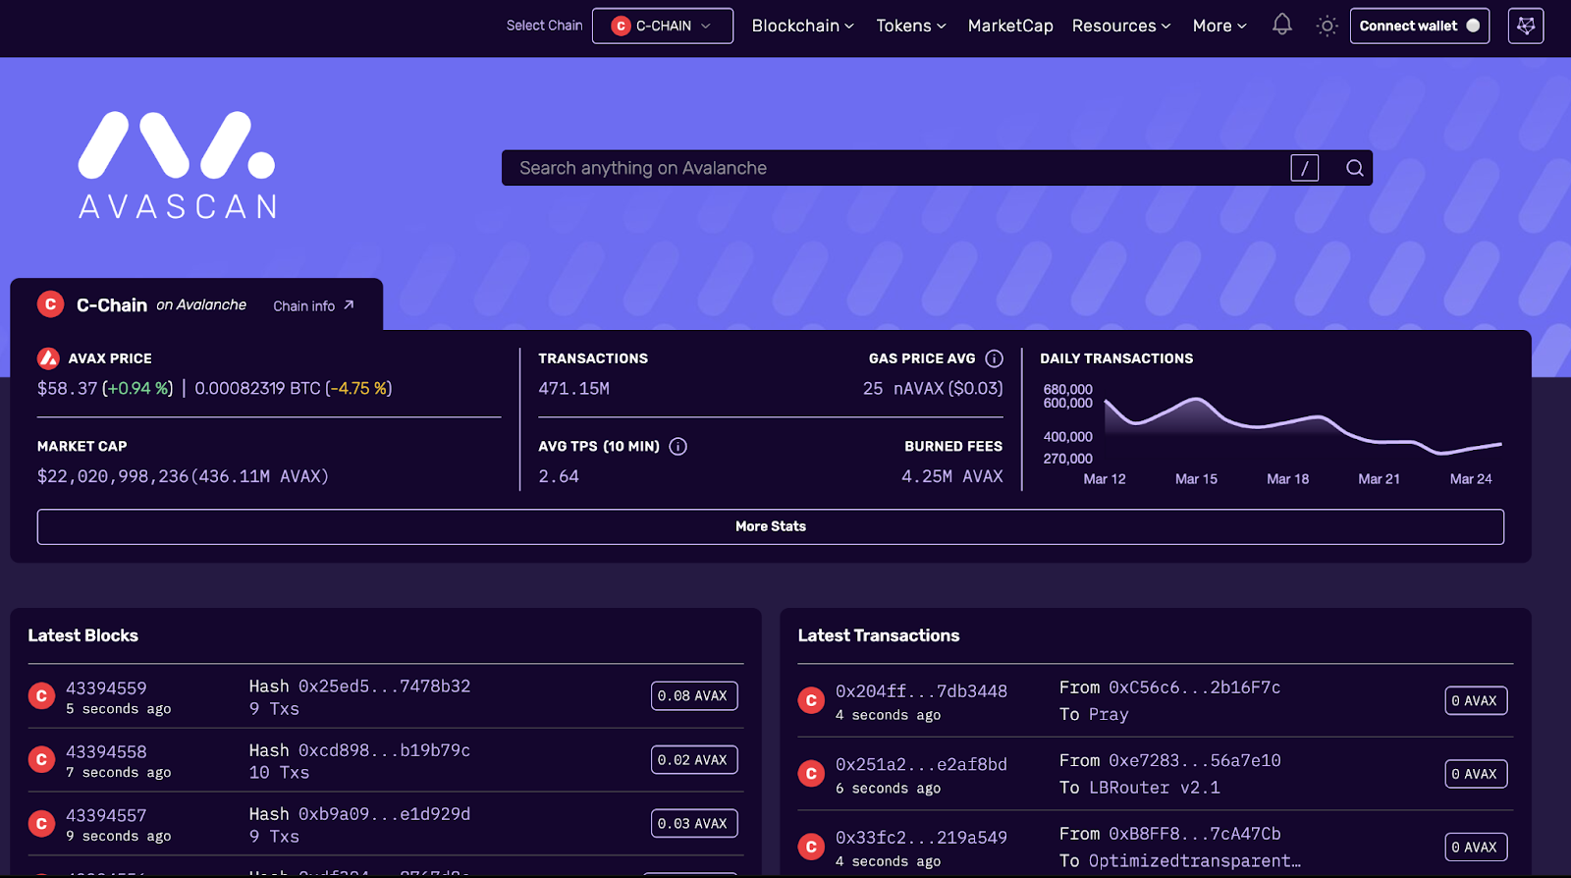Click 0 AVAX badge for 0x33fc2 transaction
Viewport: 1571px width, 878px height.
(1475, 848)
